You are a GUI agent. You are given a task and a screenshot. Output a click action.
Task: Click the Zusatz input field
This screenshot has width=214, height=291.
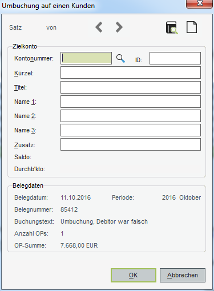pos(131,144)
